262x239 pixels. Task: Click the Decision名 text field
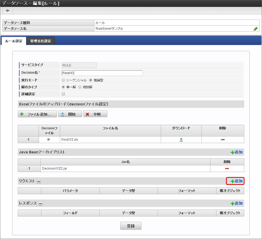[102, 73]
